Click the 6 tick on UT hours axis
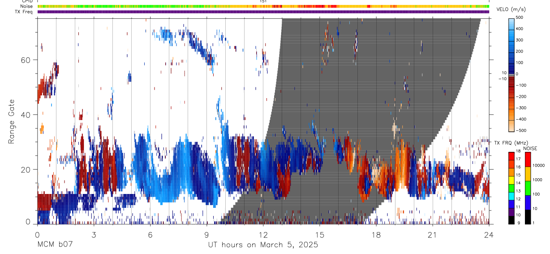 150,235
